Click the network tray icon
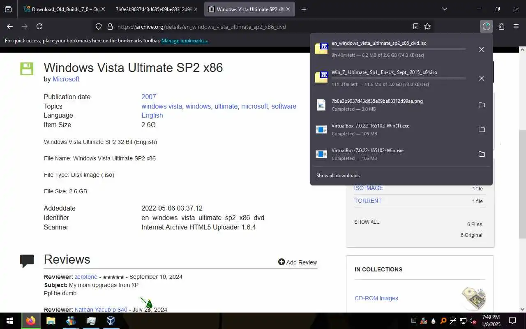This screenshot has height=329, width=526. (463, 321)
